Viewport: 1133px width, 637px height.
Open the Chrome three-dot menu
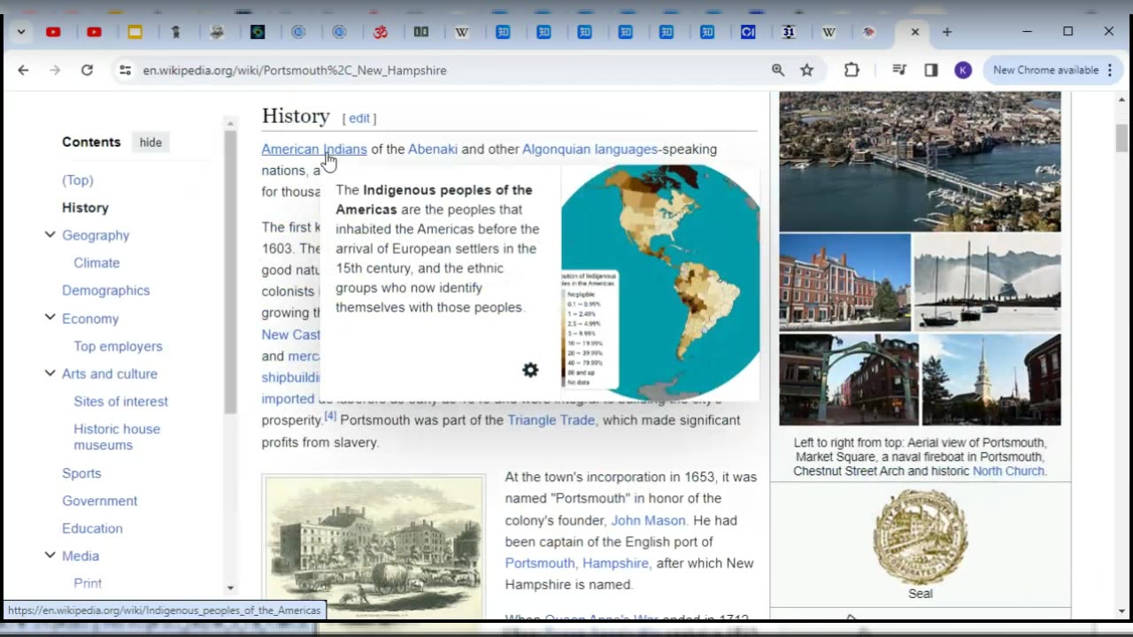[1109, 70]
